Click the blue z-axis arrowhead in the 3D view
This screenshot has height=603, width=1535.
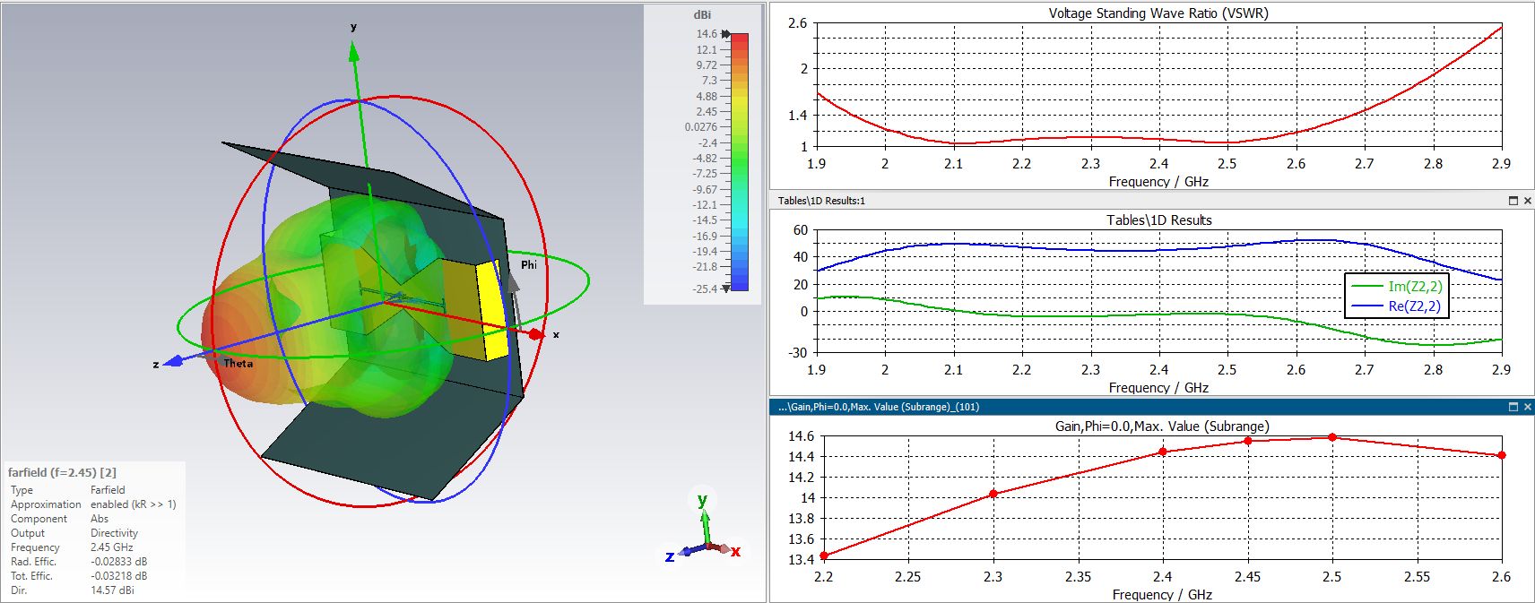coord(174,360)
